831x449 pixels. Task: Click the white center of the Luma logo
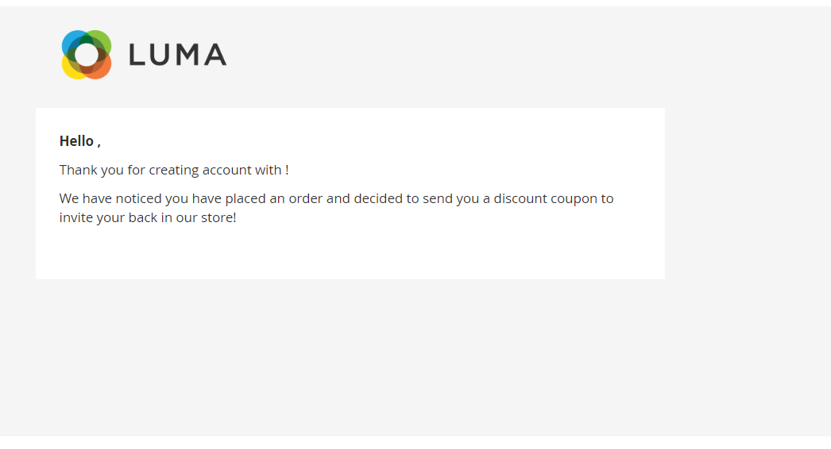point(87,55)
